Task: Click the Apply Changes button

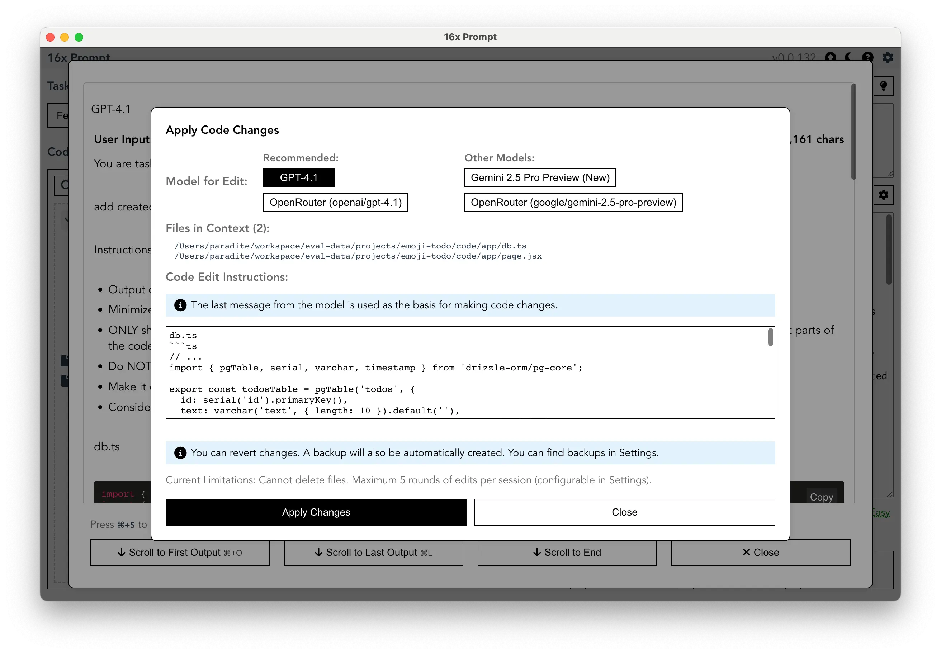Action: click(316, 512)
